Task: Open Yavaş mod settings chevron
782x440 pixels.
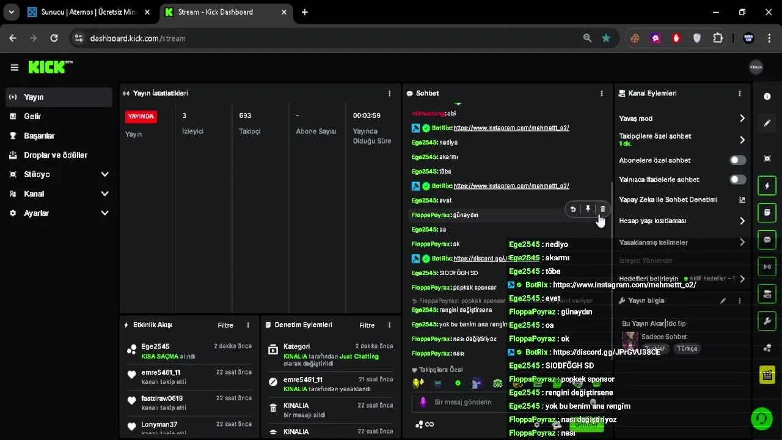Action: [x=742, y=119]
